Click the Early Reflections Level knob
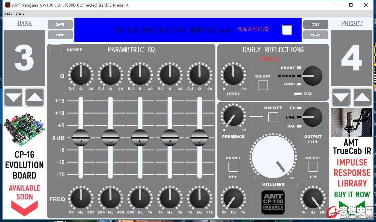Image resolution: width=376 pixels, height=222 pixels. coord(233,75)
